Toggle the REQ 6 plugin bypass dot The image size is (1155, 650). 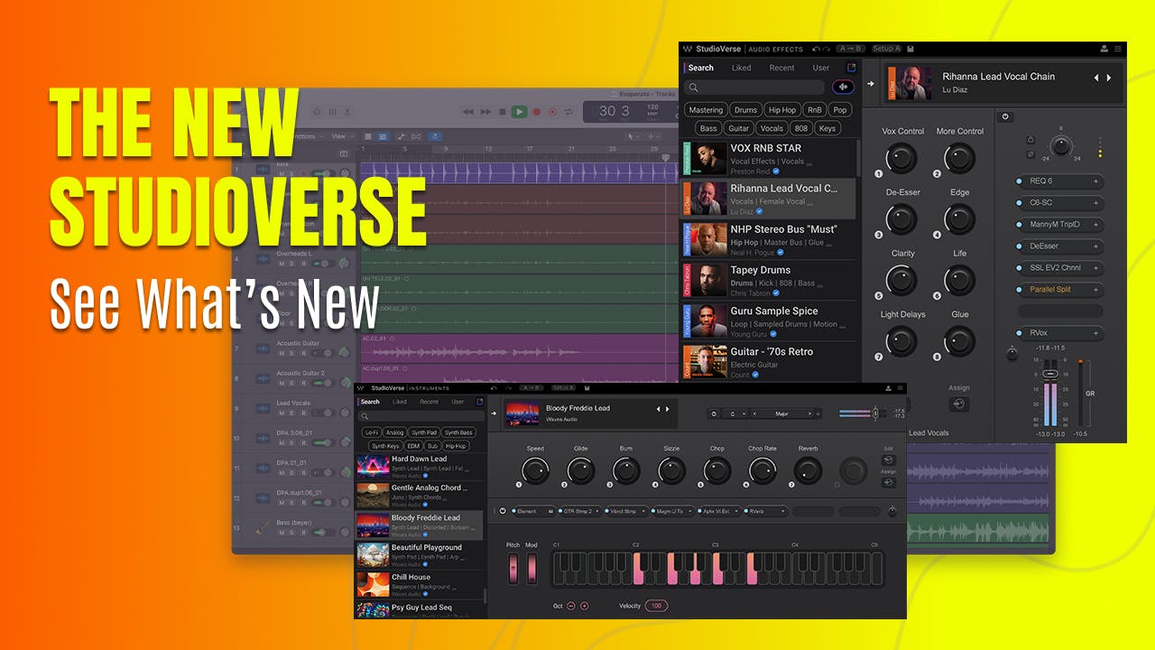pyautogui.click(x=1021, y=181)
